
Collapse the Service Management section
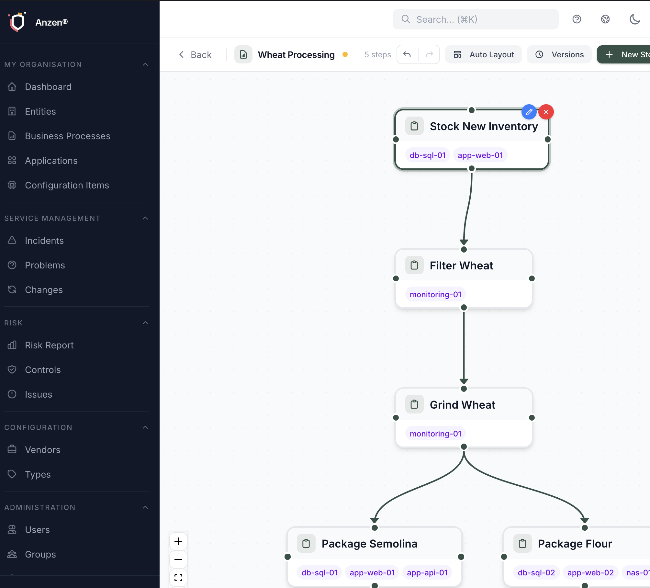[x=145, y=218]
